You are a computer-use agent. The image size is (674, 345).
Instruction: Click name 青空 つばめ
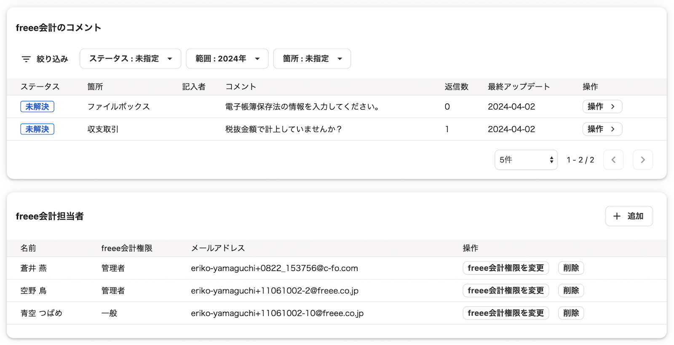[41, 313]
